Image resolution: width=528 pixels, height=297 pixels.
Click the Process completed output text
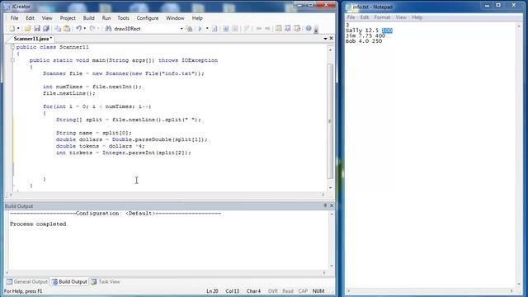click(x=38, y=224)
